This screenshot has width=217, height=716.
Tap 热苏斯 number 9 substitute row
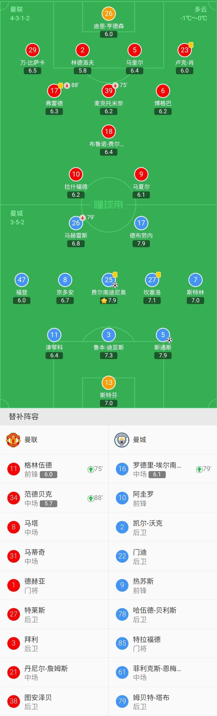click(x=163, y=585)
